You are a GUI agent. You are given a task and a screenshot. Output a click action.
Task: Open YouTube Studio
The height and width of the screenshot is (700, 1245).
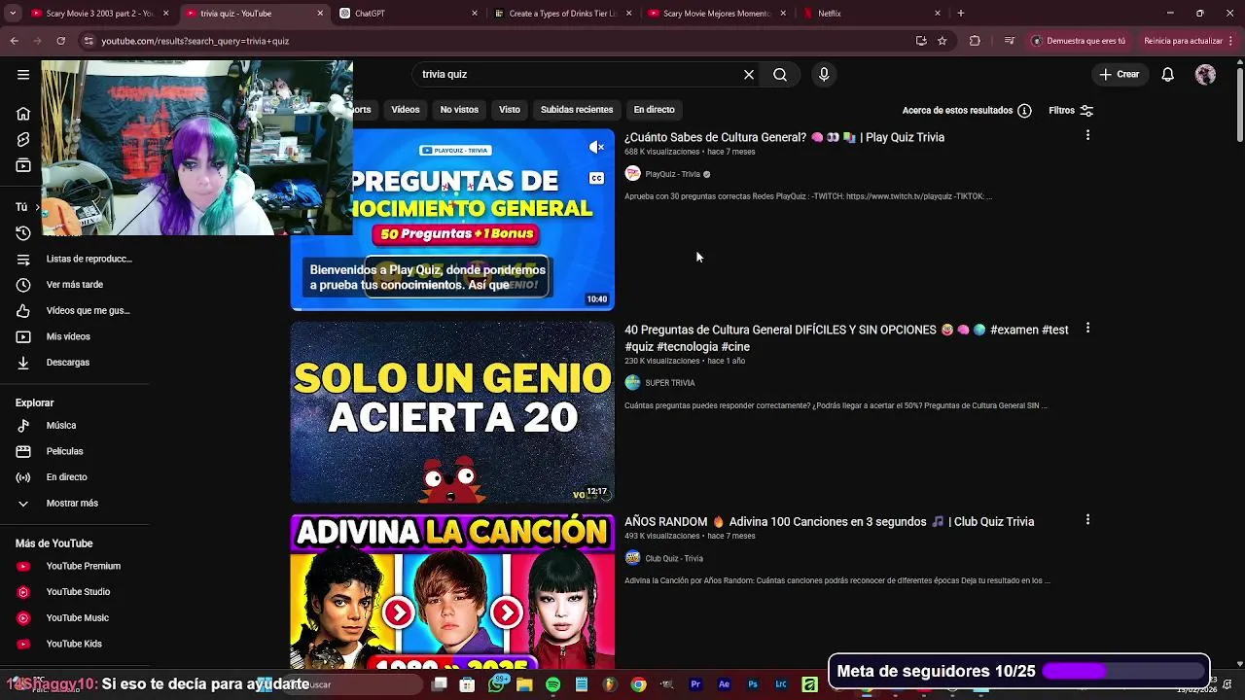pos(76,592)
